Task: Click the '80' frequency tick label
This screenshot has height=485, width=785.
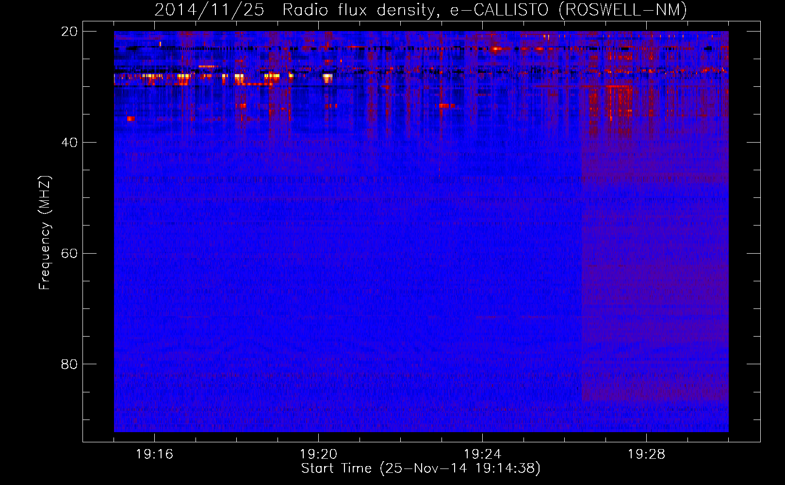Action: (69, 364)
